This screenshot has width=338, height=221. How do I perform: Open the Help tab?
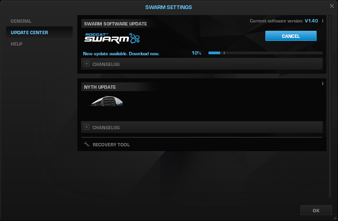pos(16,44)
